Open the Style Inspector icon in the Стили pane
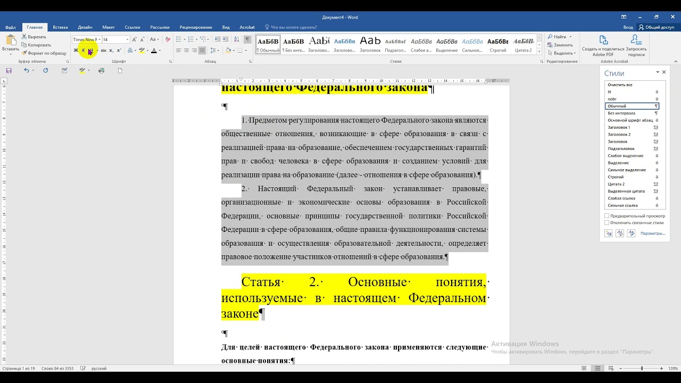Image resolution: width=681 pixels, height=383 pixels. (620, 233)
